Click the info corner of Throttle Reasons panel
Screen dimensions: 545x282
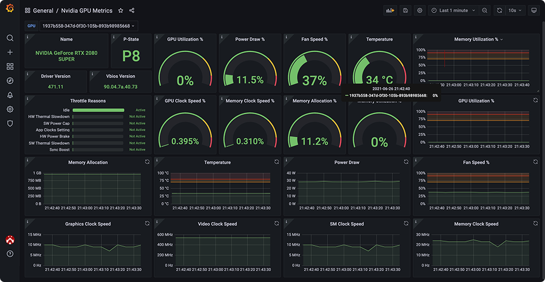click(27, 98)
